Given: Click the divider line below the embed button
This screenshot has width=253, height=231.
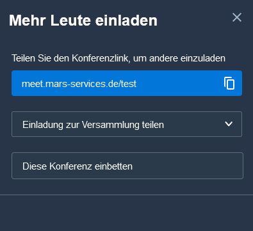Looking at the screenshot, I should pos(126,195).
